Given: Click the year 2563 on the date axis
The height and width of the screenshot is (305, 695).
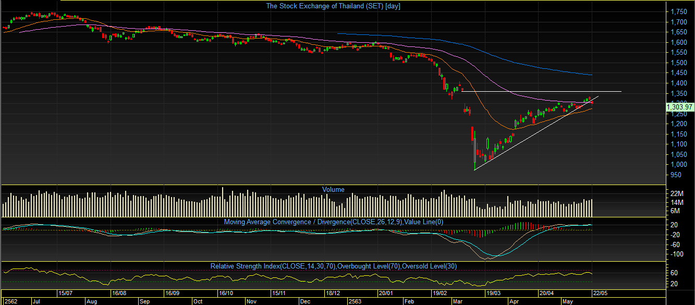Looking at the screenshot, I should tap(356, 301).
